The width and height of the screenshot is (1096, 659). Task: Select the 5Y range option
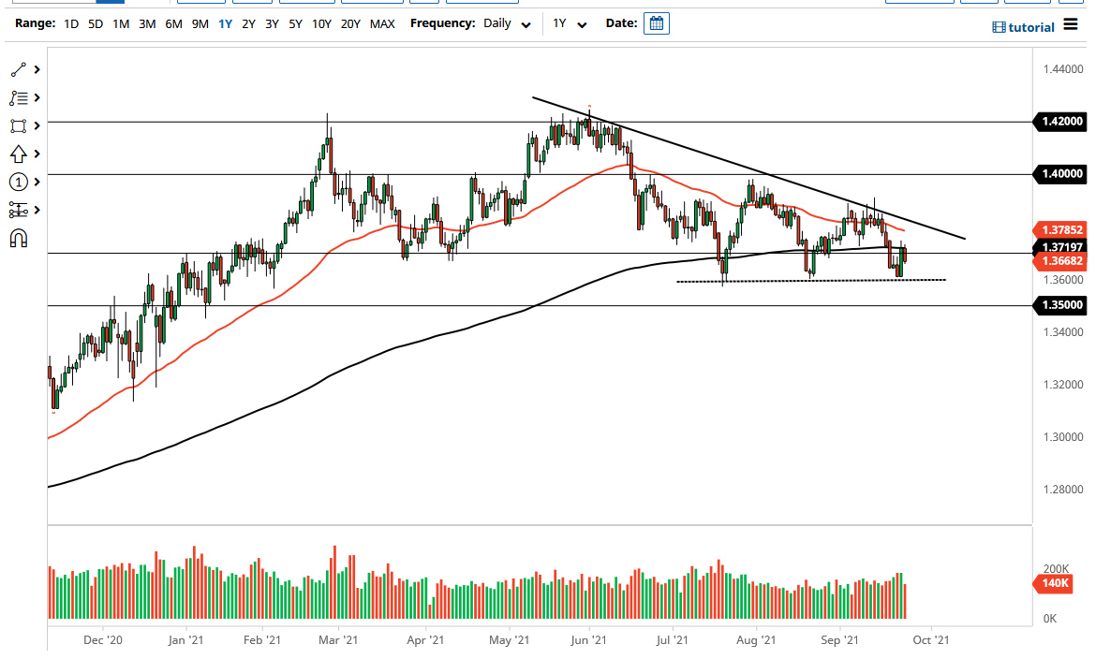295,23
